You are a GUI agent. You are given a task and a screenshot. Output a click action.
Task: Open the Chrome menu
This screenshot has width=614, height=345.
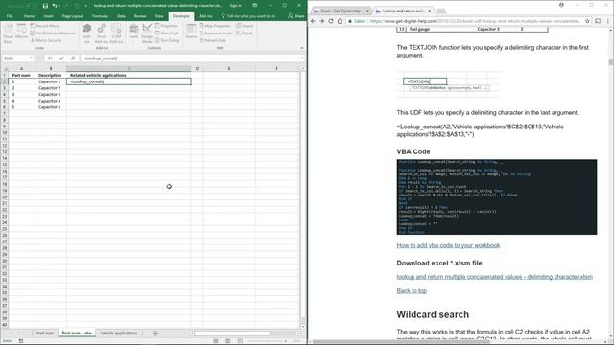(607, 21)
